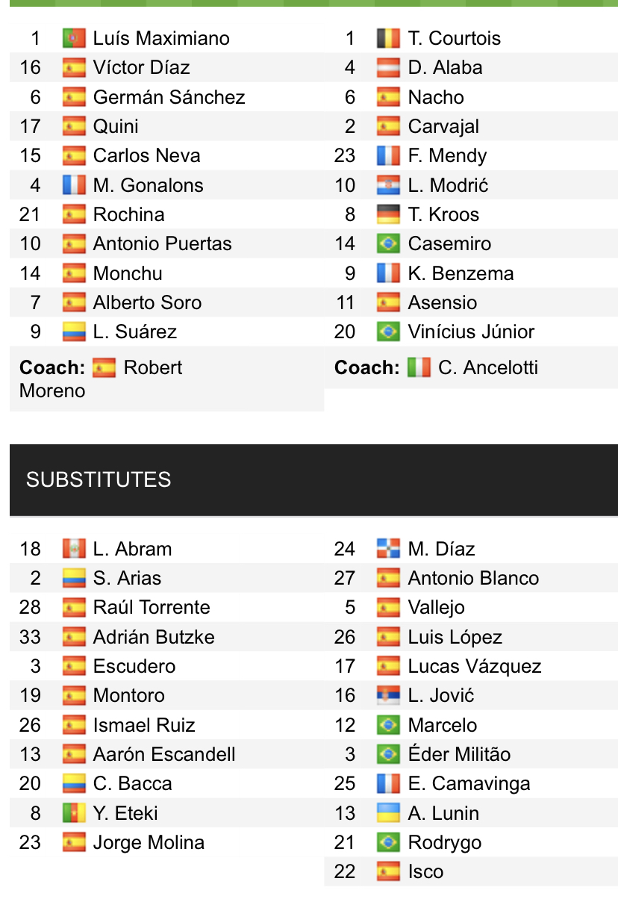Click the Dominican Republic flag beside M. Díaz
Image resolution: width=618 pixels, height=899 pixels.
point(389,549)
